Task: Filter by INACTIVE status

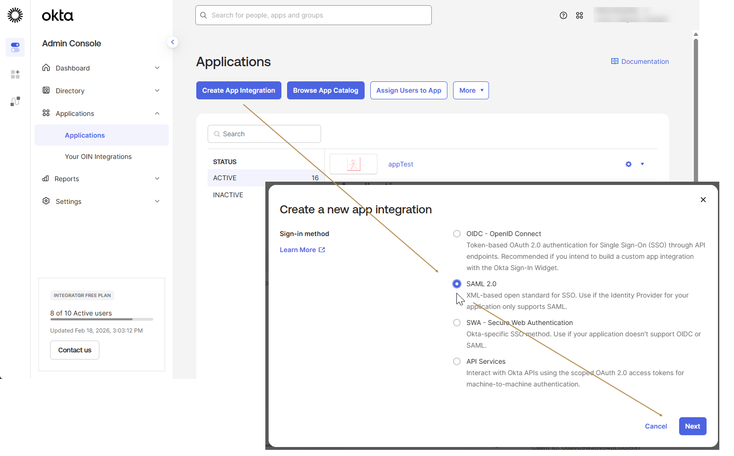Action: [228, 195]
